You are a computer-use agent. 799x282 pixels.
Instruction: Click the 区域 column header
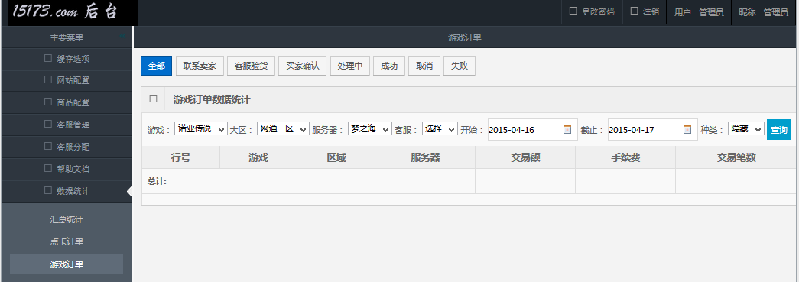[x=336, y=157]
